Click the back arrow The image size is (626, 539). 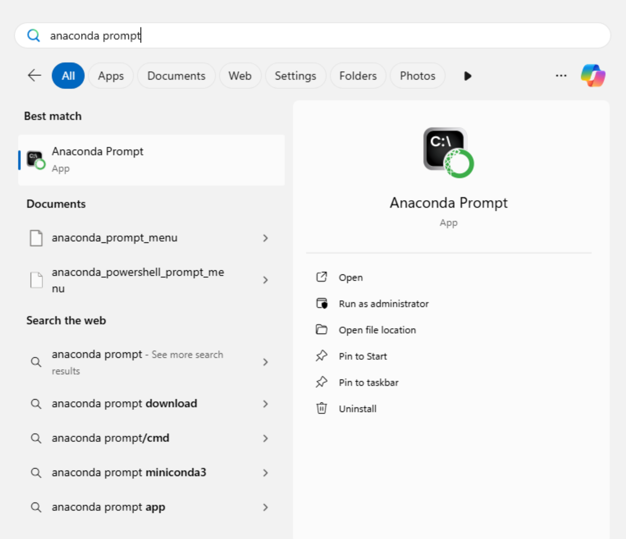(x=34, y=76)
